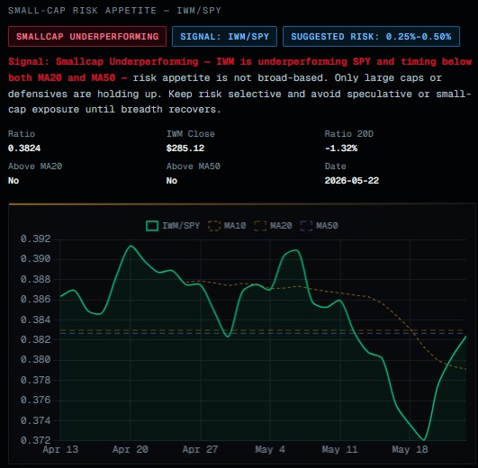Select the Ratio 20D value -1.32%
This screenshot has width=478, height=468.
click(341, 148)
